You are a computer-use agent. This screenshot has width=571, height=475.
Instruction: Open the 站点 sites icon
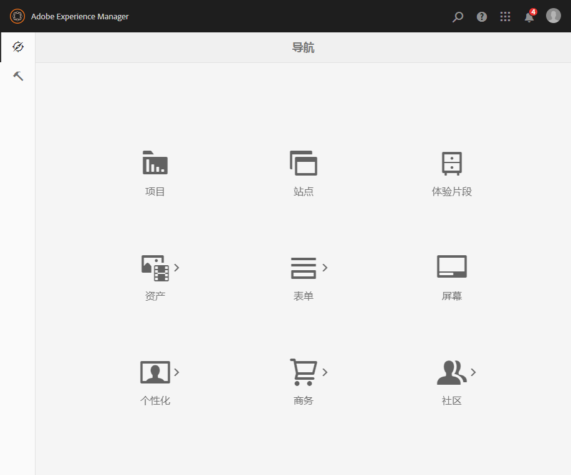304,163
